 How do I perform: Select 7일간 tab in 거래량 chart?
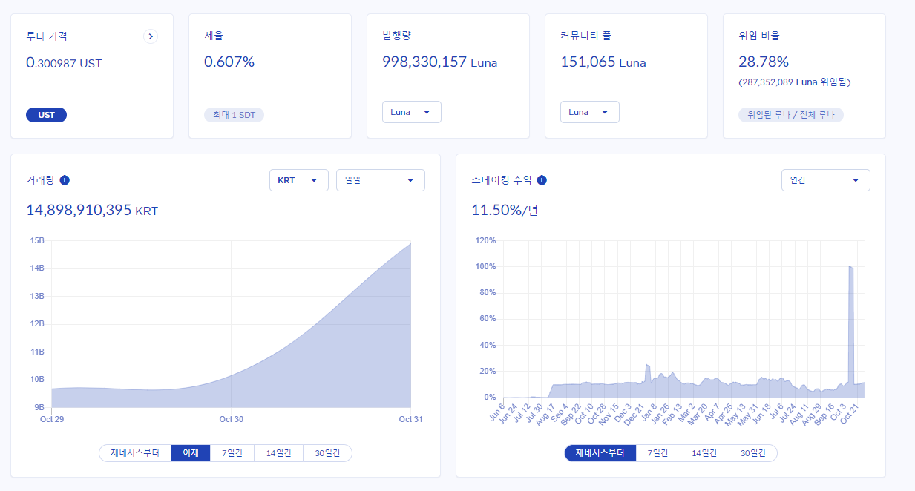click(x=232, y=453)
